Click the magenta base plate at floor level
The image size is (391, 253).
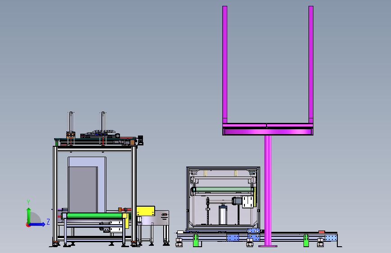[268, 246]
